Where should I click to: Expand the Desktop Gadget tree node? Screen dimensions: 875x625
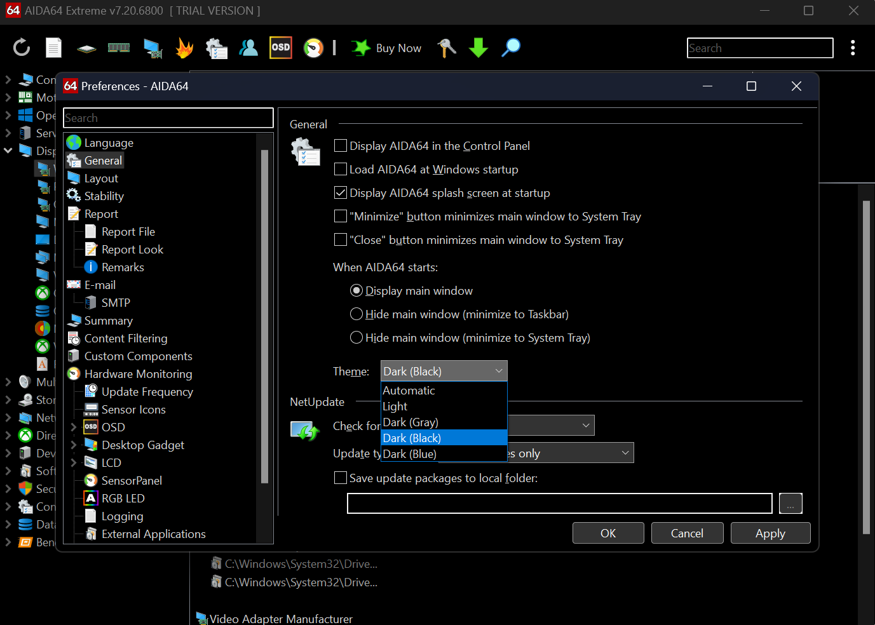pyautogui.click(x=74, y=445)
